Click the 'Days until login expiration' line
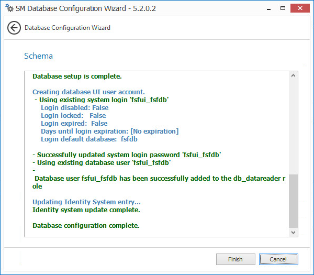Image resolution: width=314 pixels, height=275 pixels. tap(109, 131)
